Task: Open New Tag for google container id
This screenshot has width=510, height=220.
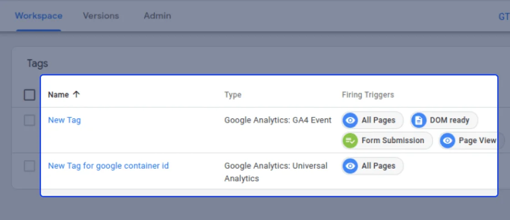Action: (x=108, y=166)
